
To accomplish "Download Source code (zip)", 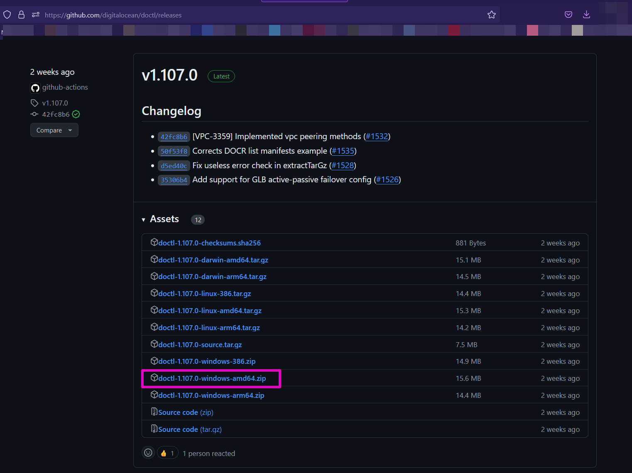I will point(186,412).
